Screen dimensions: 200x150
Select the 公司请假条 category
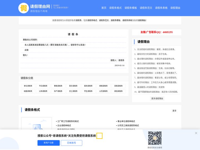point(103,91)
